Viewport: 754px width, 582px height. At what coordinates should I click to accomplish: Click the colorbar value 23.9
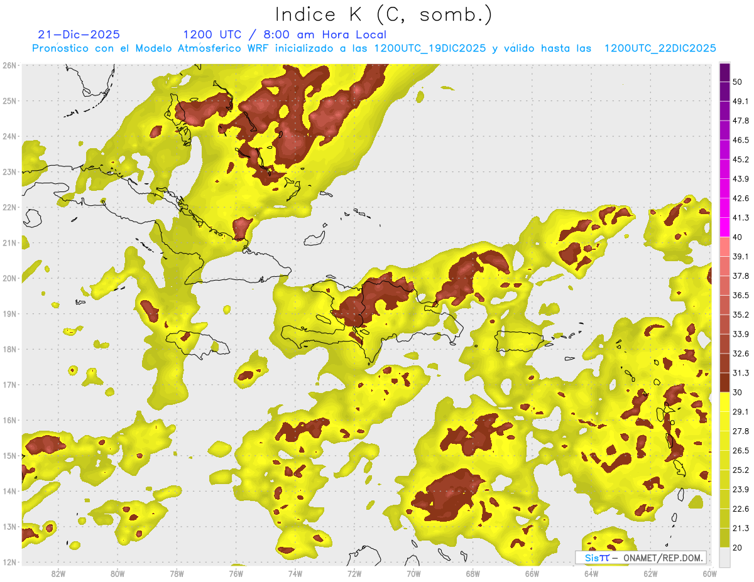(x=741, y=490)
